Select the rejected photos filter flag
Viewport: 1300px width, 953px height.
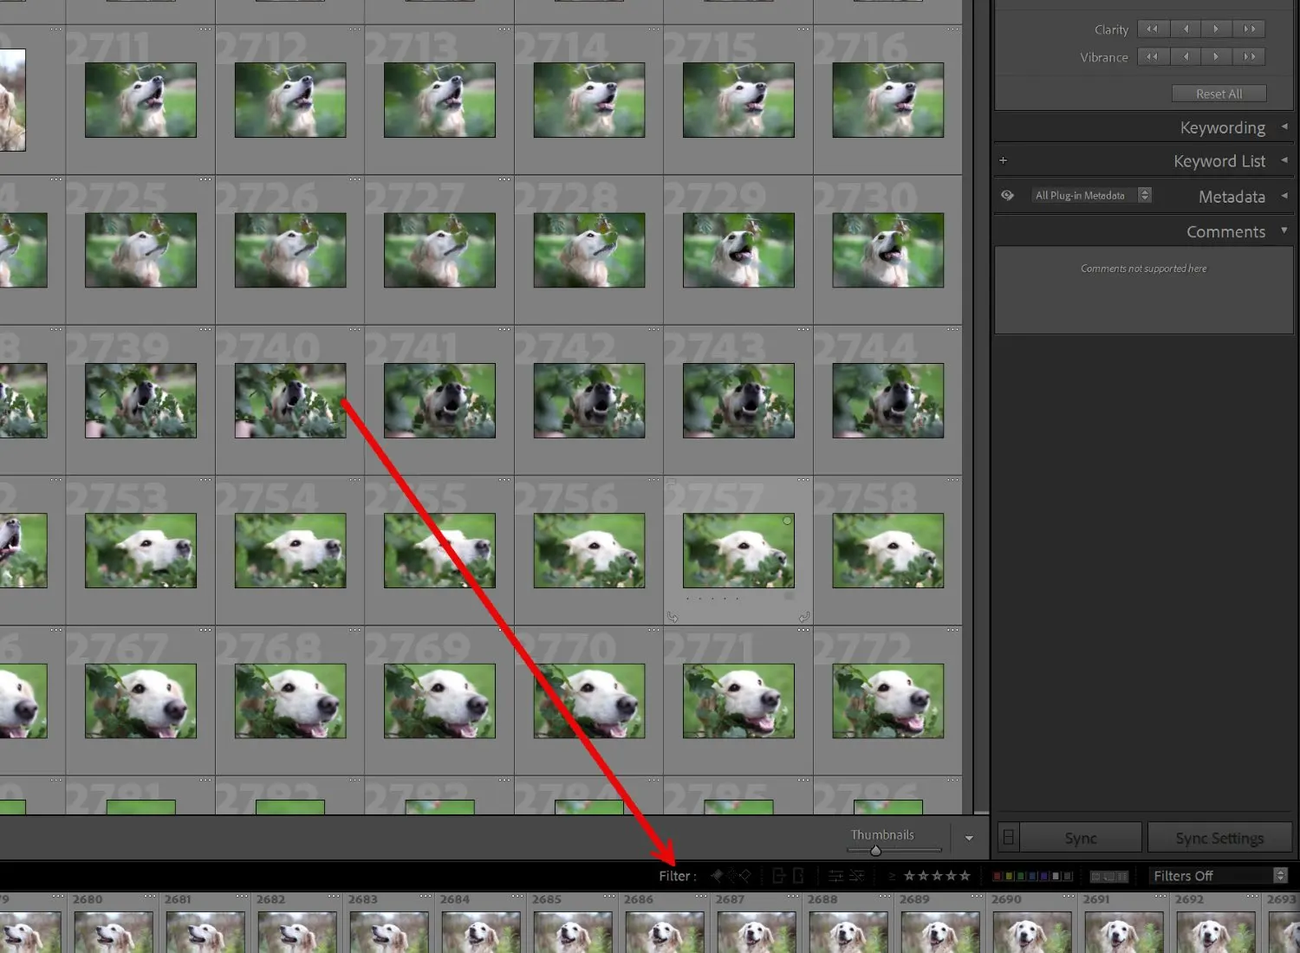(744, 875)
